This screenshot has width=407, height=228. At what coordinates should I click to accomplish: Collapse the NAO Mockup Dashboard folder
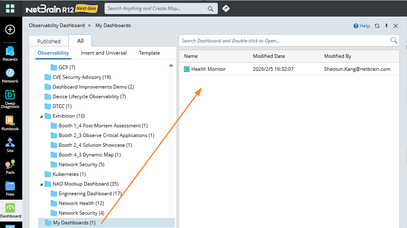click(41, 184)
